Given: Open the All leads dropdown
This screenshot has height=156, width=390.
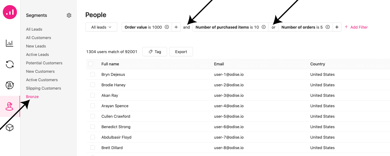Looking at the screenshot, I should [x=101, y=27].
